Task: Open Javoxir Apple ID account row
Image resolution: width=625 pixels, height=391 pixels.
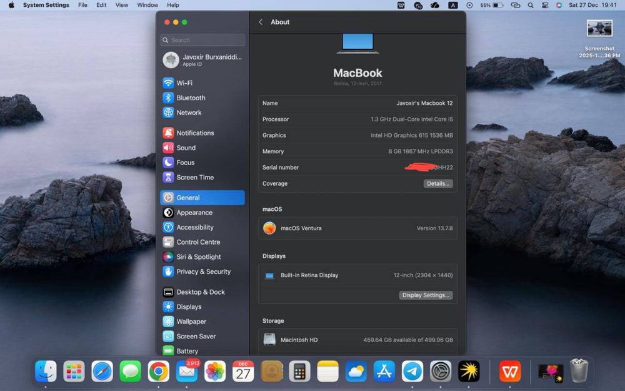Action: tap(202, 60)
